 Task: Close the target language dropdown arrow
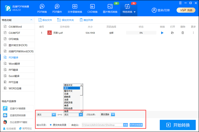(81, 114)
